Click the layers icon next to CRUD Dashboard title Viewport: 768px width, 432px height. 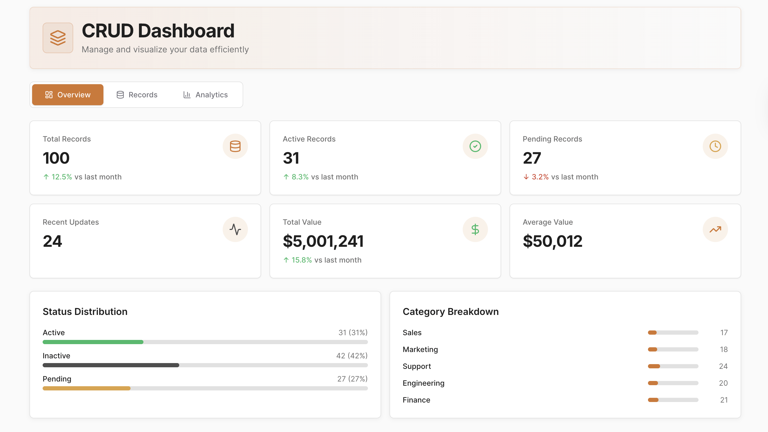coord(58,38)
